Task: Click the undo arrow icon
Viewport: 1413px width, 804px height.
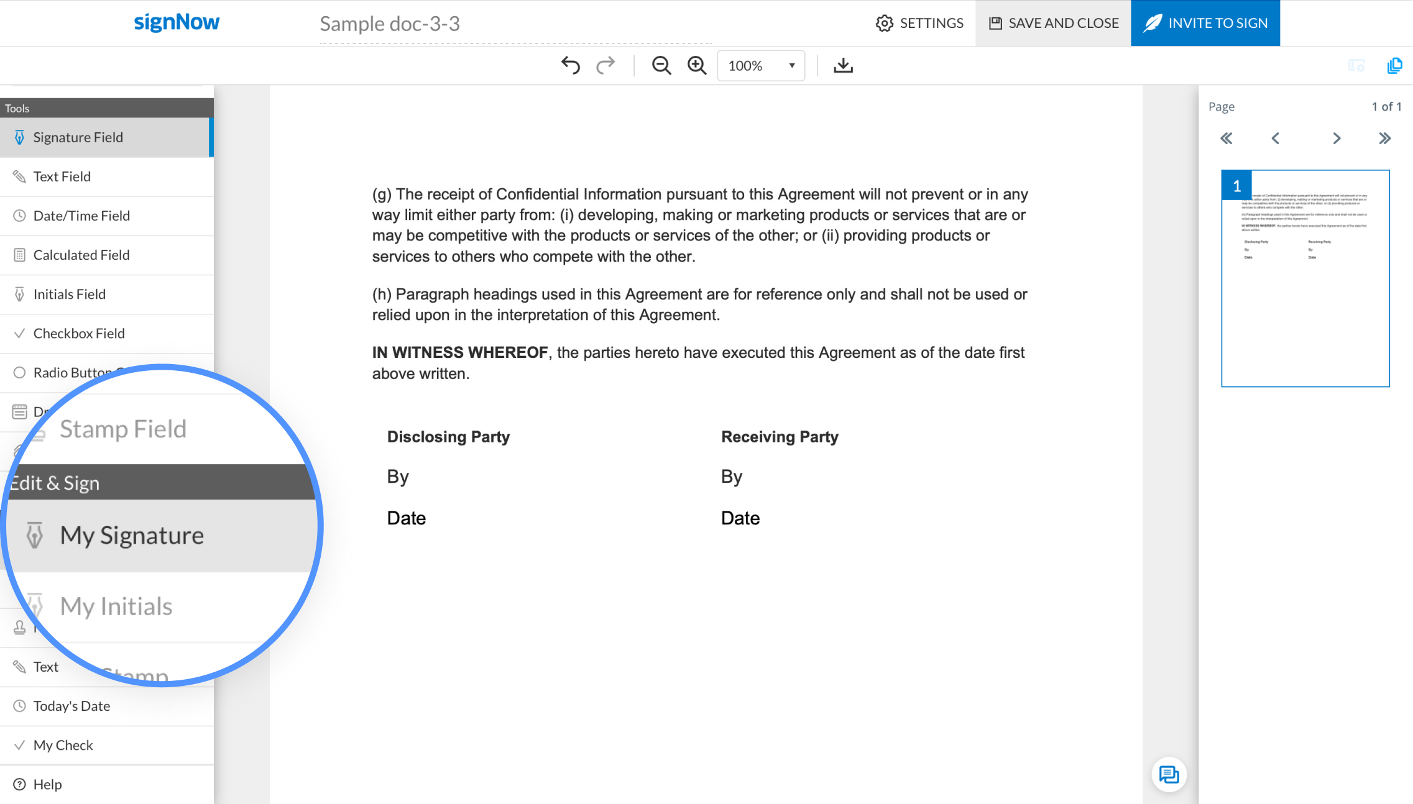Action: [x=570, y=65]
